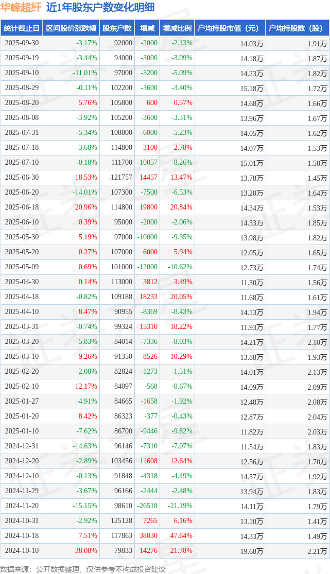This screenshot has height=574, width=330.
Task: Select the 19.68万 average holding value cell
Action: point(251,551)
